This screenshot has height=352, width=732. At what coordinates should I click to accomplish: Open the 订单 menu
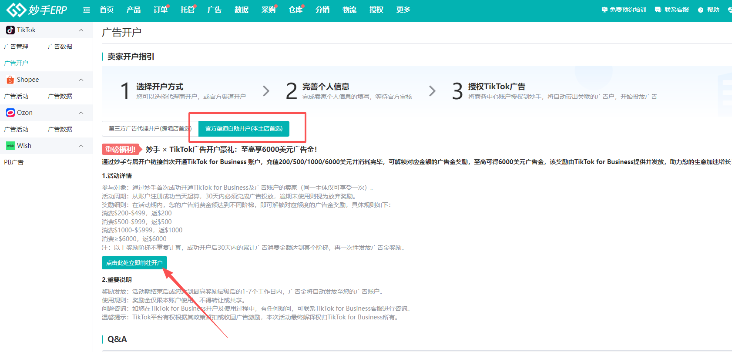[x=161, y=10]
